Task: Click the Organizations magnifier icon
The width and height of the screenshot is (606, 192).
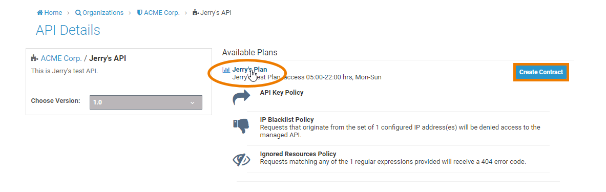Action: [x=78, y=13]
